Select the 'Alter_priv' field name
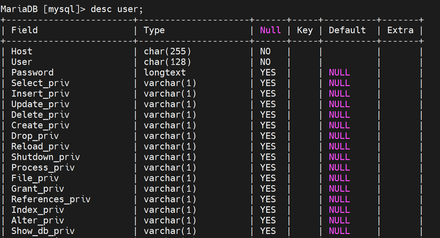The image size is (440, 238). tap(38, 220)
